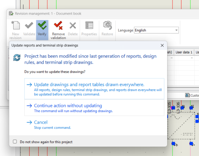This screenshot has height=156, width=199.
Task: Click the New revision toolbar icon
Action: tap(16, 26)
